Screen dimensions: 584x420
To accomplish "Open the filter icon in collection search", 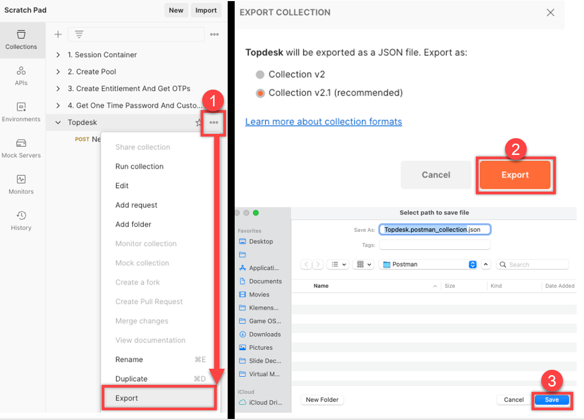I will pyautogui.click(x=79, y=34).
